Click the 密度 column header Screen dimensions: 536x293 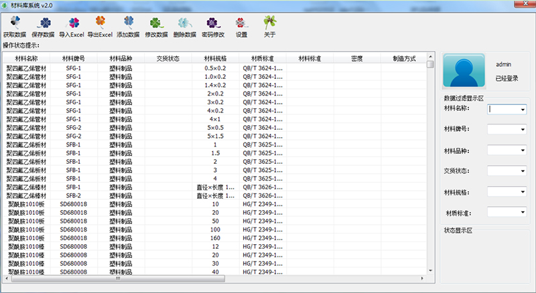[x=356, y=59]
